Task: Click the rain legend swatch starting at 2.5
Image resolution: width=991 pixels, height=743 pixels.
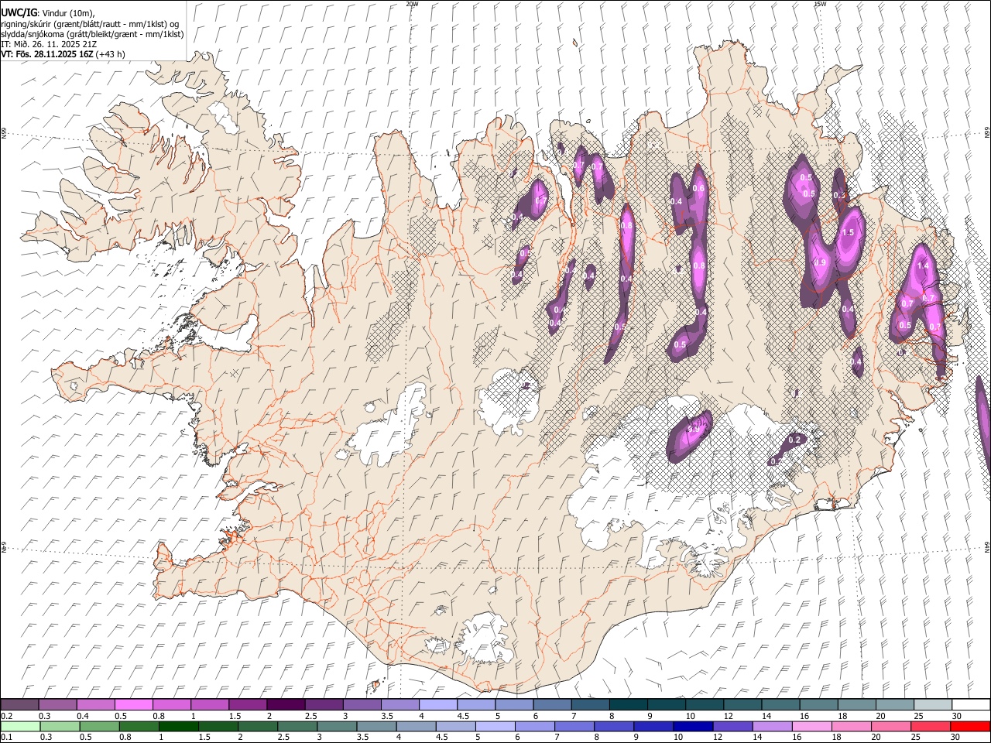Action: pyautogui.click(x=297, y=726)
